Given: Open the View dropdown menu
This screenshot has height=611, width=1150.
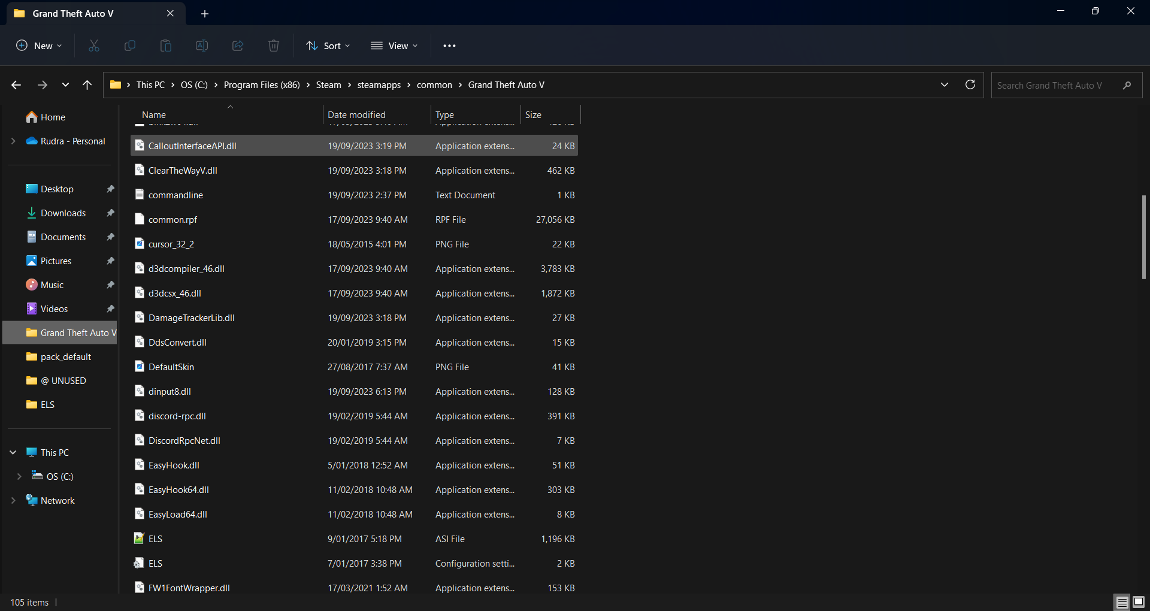Looking at the screenshot, I should coord(394,46).
